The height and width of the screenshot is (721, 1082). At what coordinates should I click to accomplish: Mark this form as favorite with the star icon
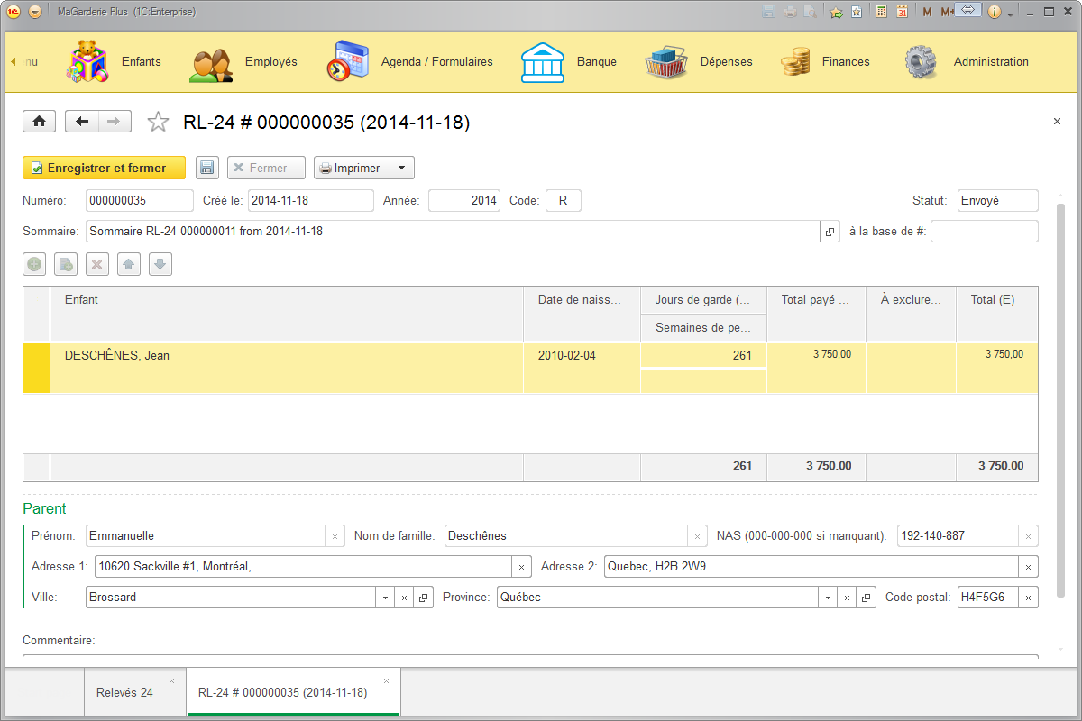tap(158, 120)
